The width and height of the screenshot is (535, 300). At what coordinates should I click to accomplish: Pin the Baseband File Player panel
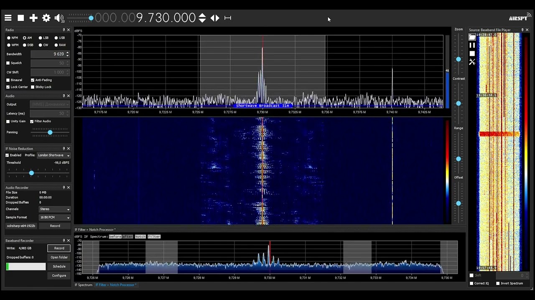(522, 30)
